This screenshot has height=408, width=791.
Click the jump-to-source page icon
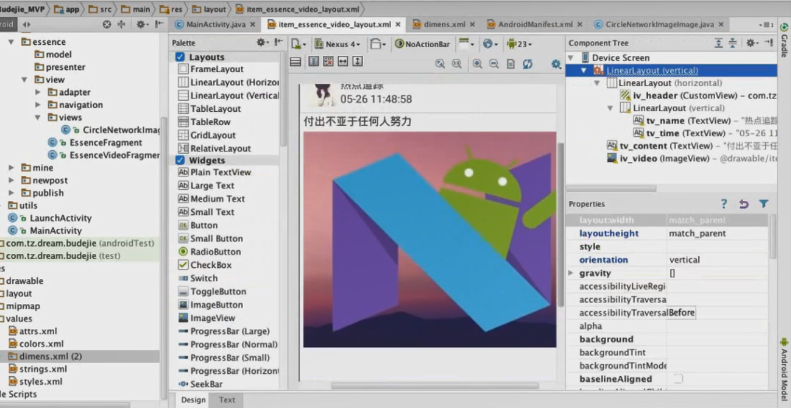pos(511,64)
